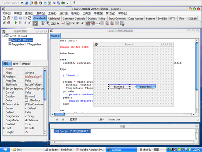The width and height of the screenshot is (202, 152).
Task: Click the Pause icon in toolbar
Action: 20,23
